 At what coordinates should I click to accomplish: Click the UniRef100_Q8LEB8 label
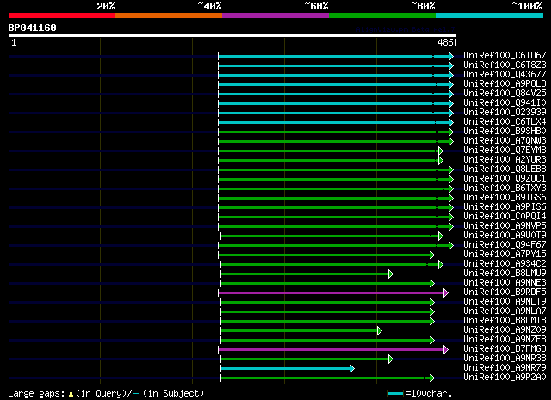(x=505, y=169)
